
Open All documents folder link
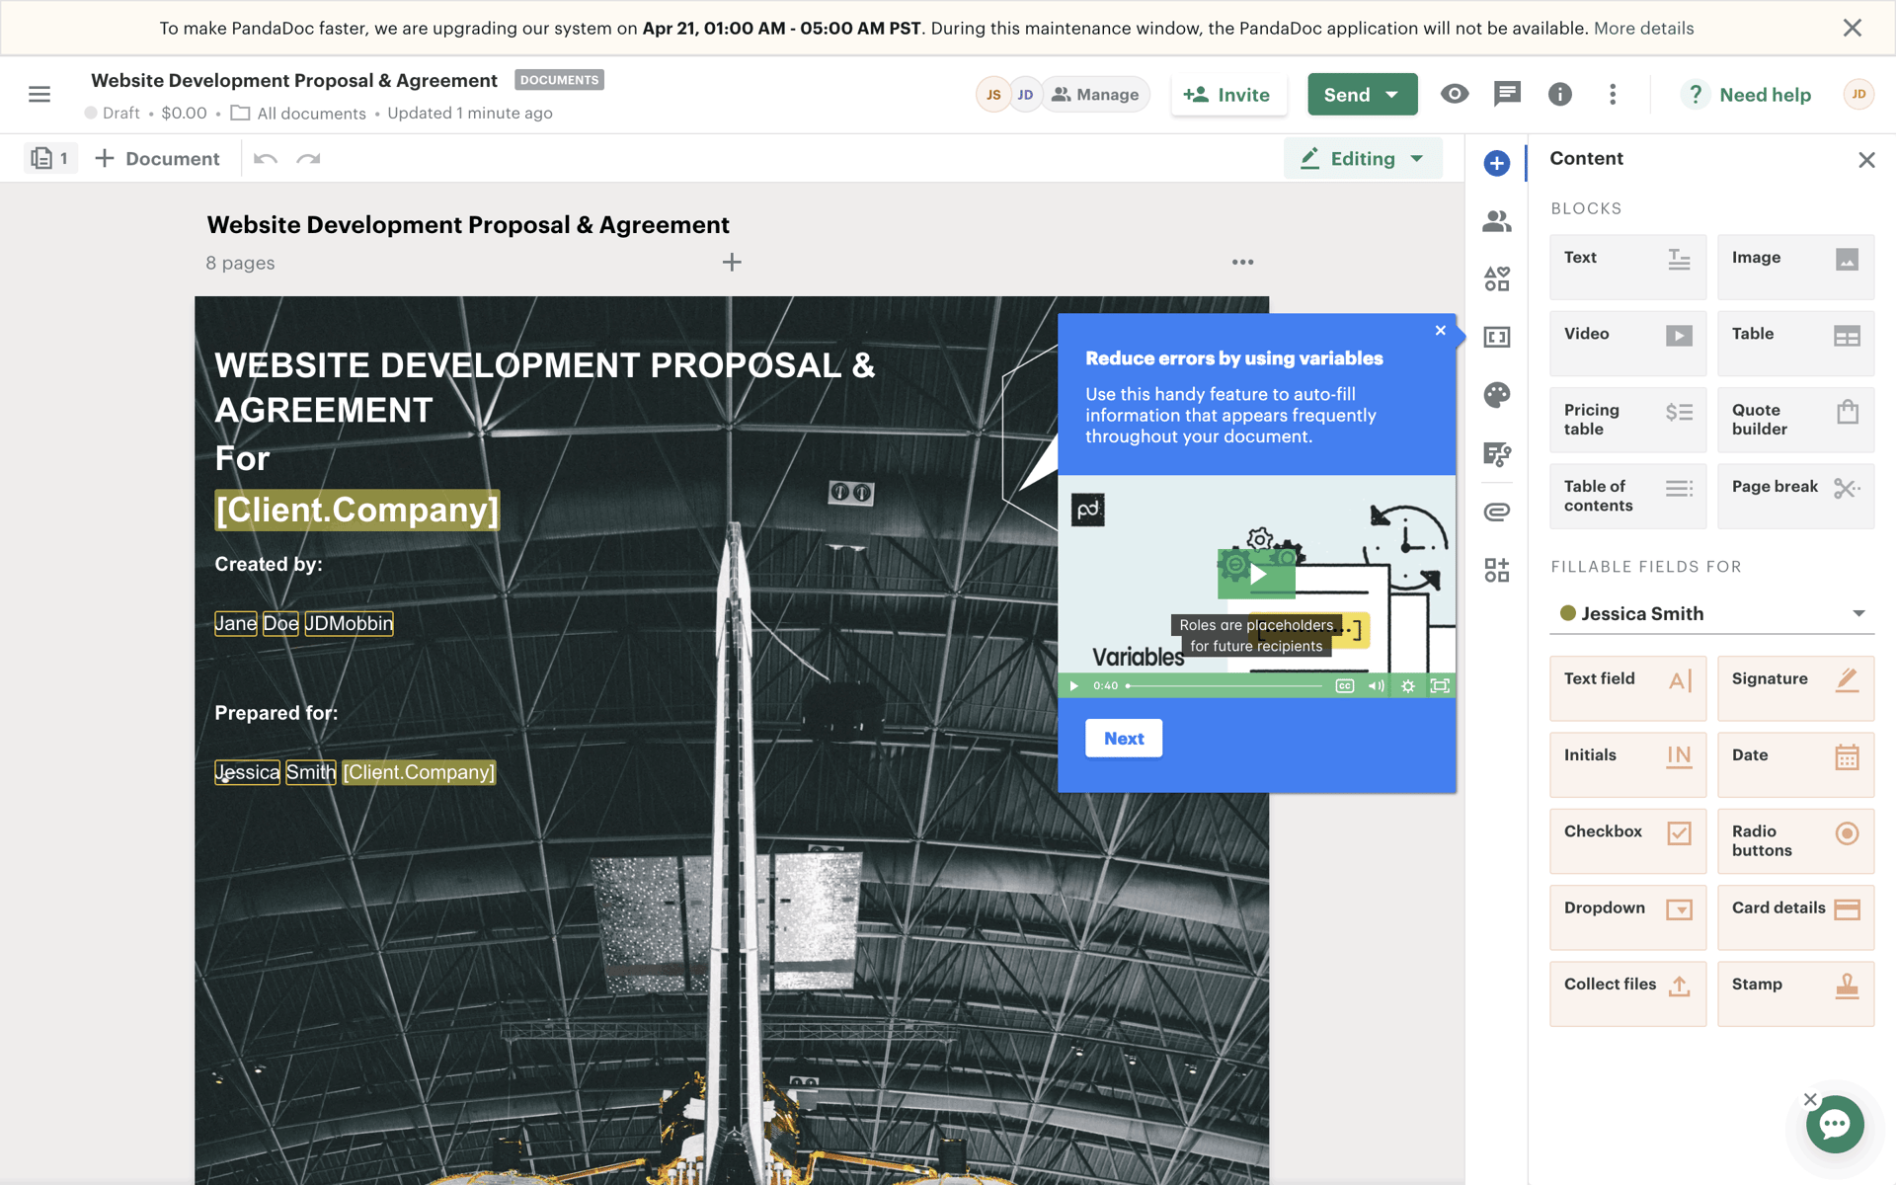coord(298,113)
